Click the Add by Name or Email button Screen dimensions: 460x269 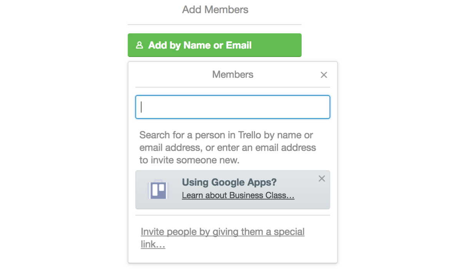(214, 45)
